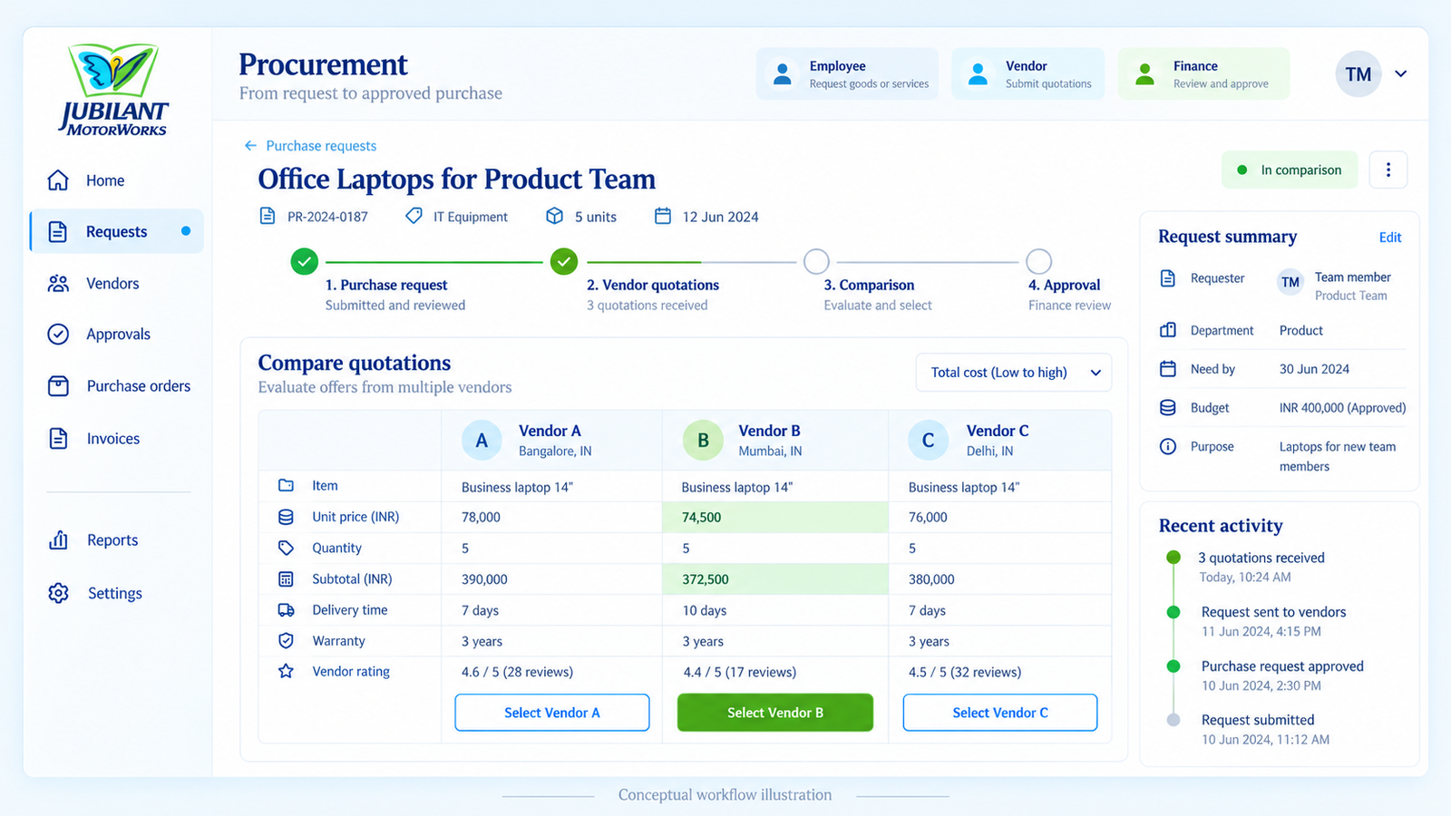The image size is (1451, 816).
Task: Switch to the Employee role card
Action: (x=847, y=73)
